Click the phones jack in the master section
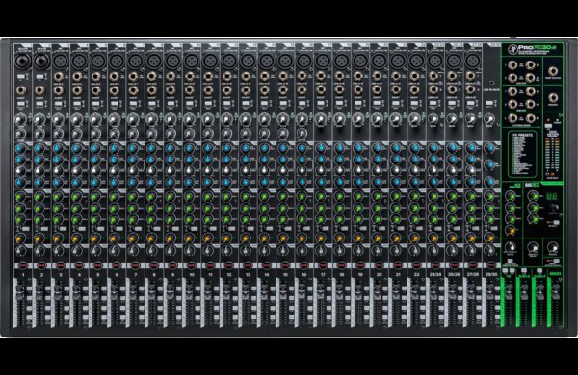578x375 pixels. tap(553, 98)
